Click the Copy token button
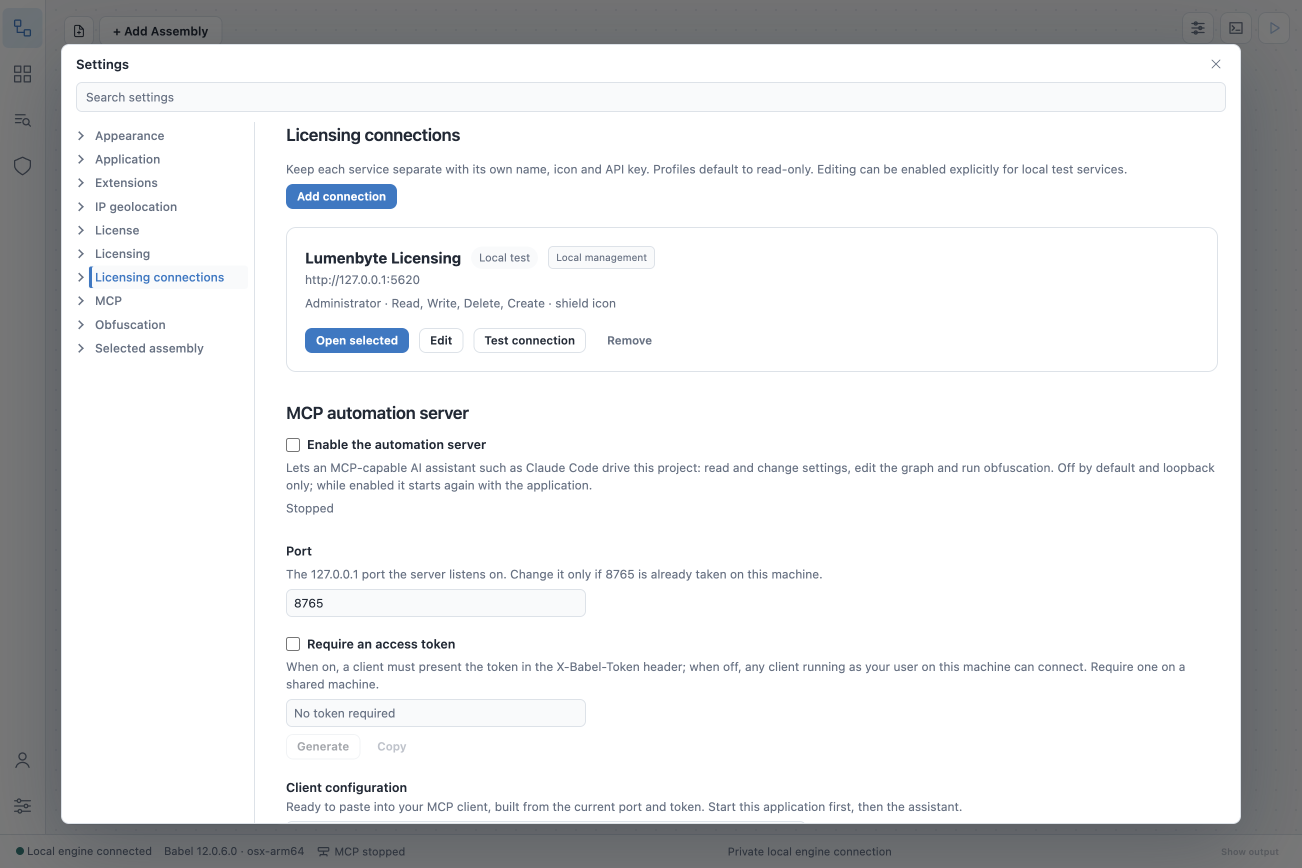 391,746
